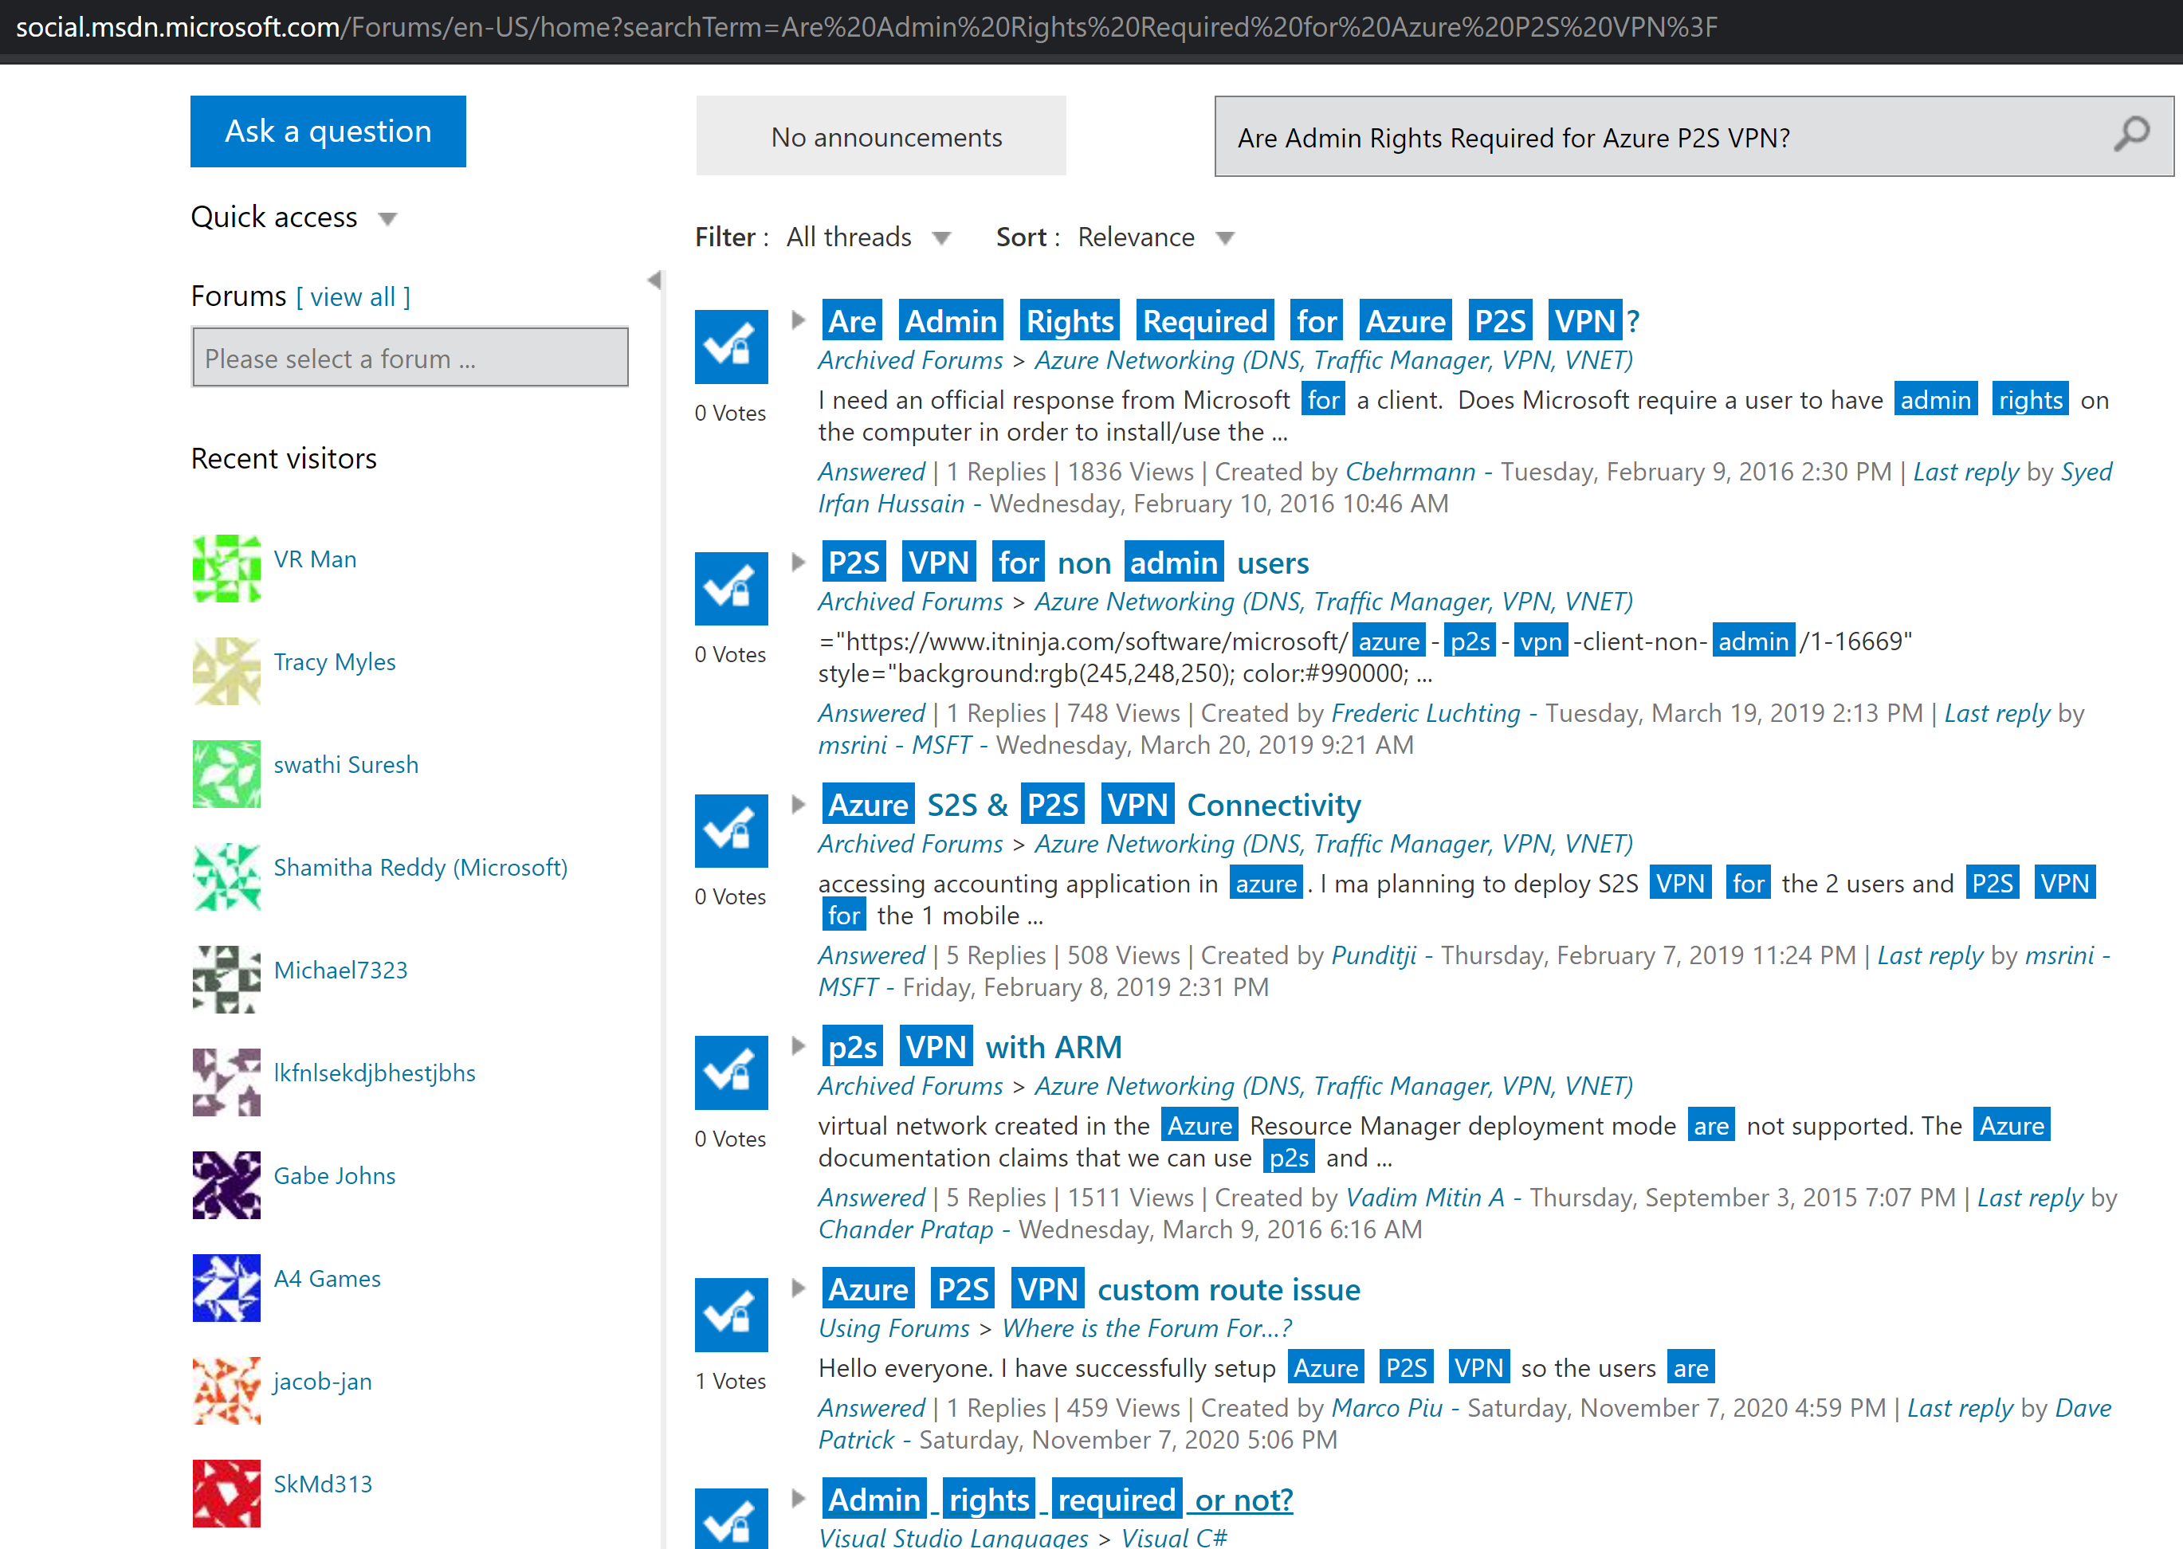Click the 'Ask a question' button
The height and width of the screenshot is (1549, 2183).
pos(328,131)
